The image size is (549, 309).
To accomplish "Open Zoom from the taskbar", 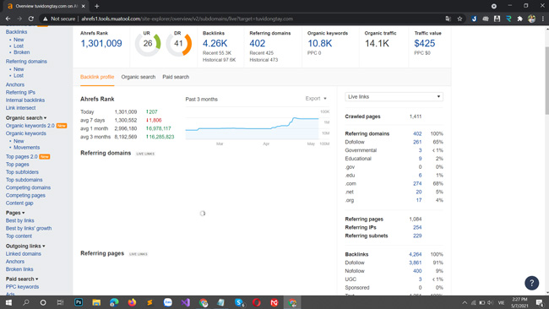I will (x=168, y=302).
